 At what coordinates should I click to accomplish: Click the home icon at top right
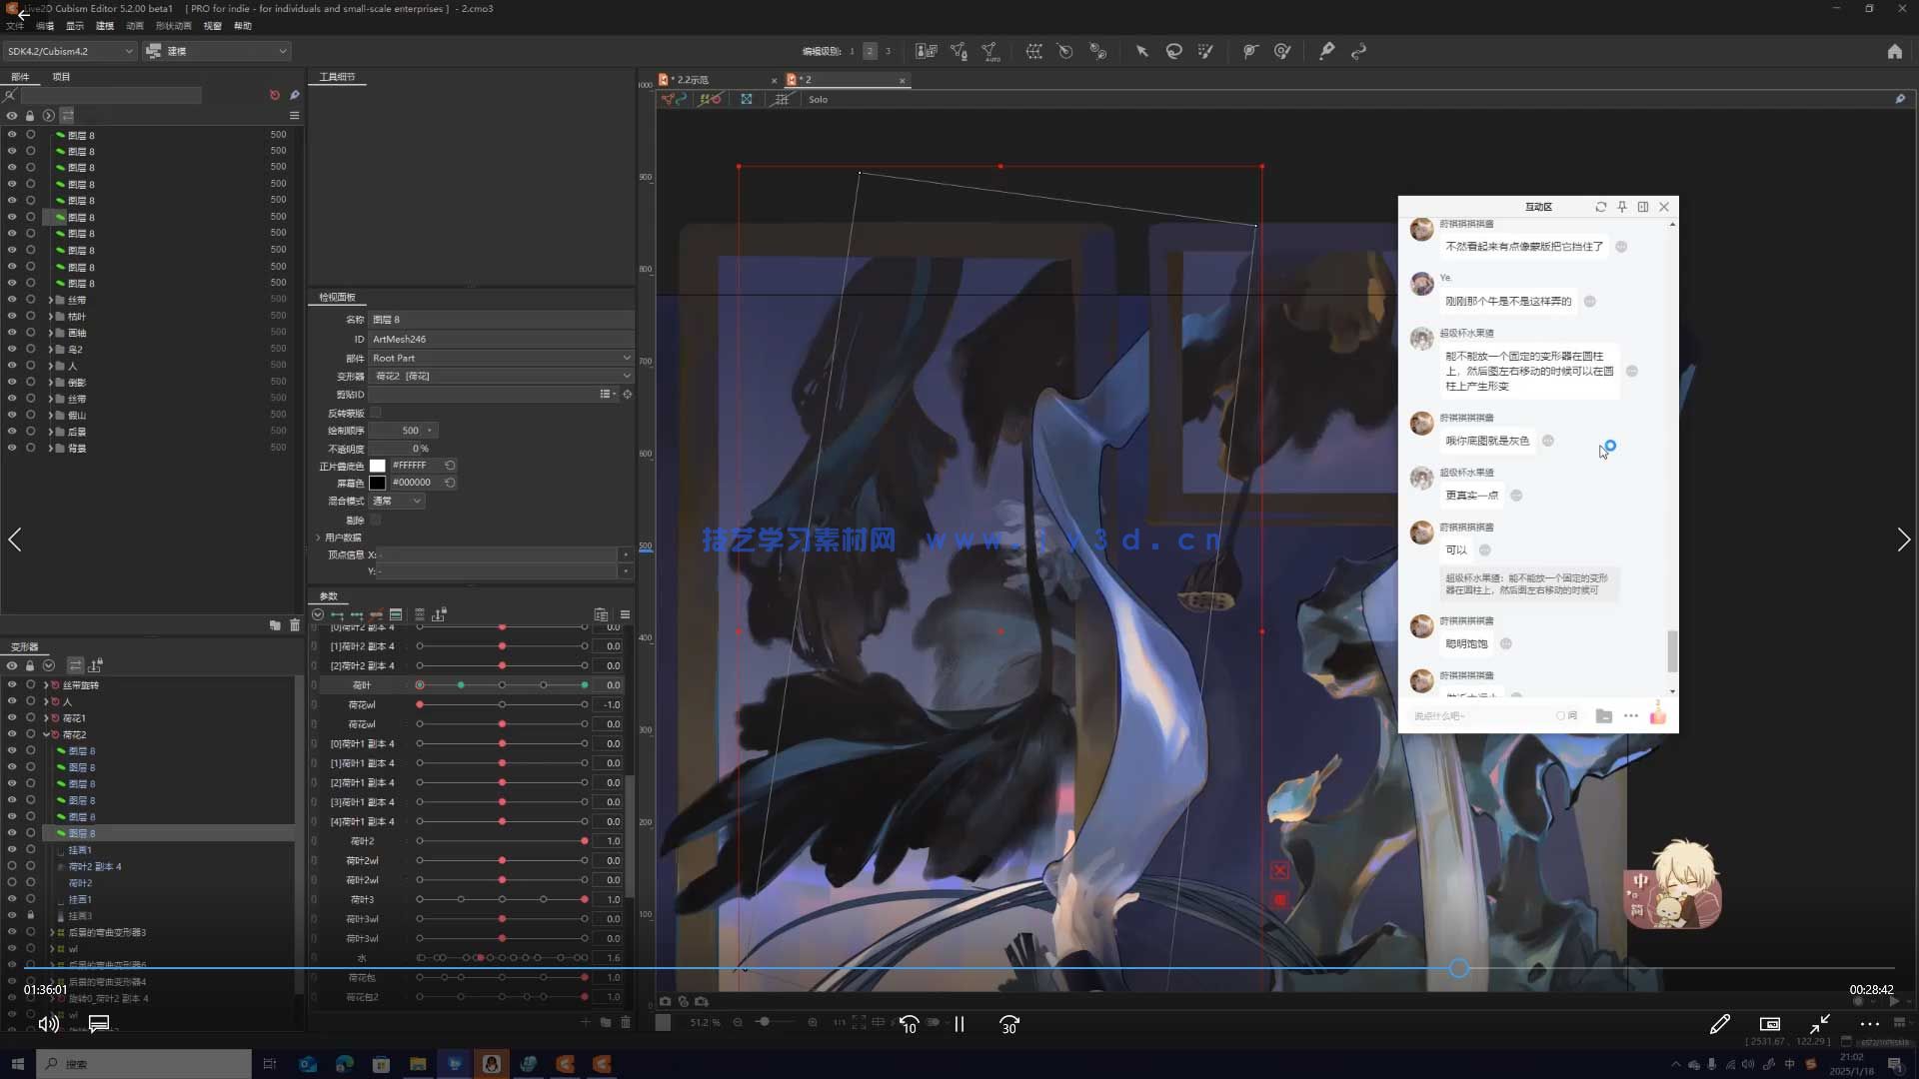tap(1894, 51)
